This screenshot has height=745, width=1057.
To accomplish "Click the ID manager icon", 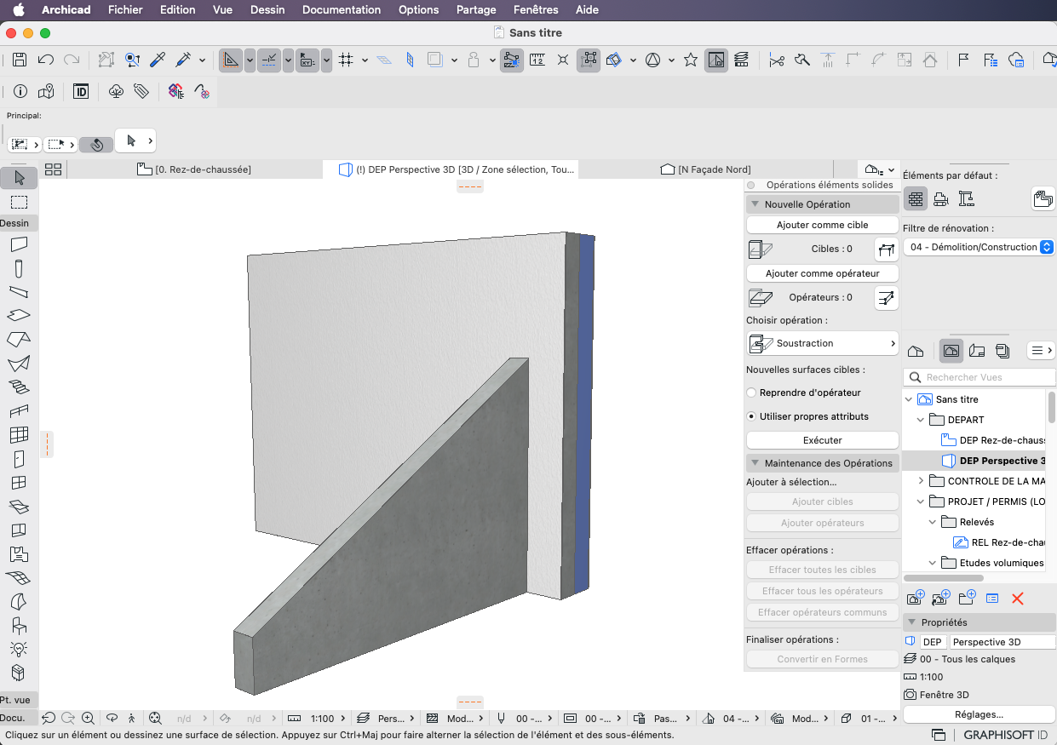I will click(81, 91).
